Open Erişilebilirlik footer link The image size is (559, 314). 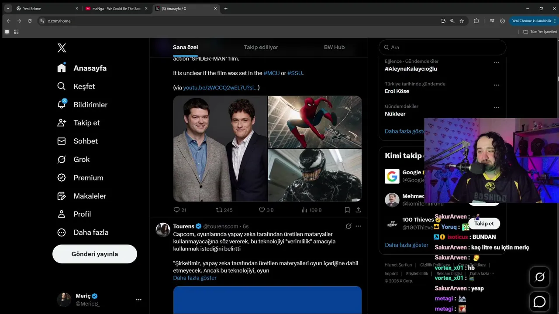tap(417, 273)
